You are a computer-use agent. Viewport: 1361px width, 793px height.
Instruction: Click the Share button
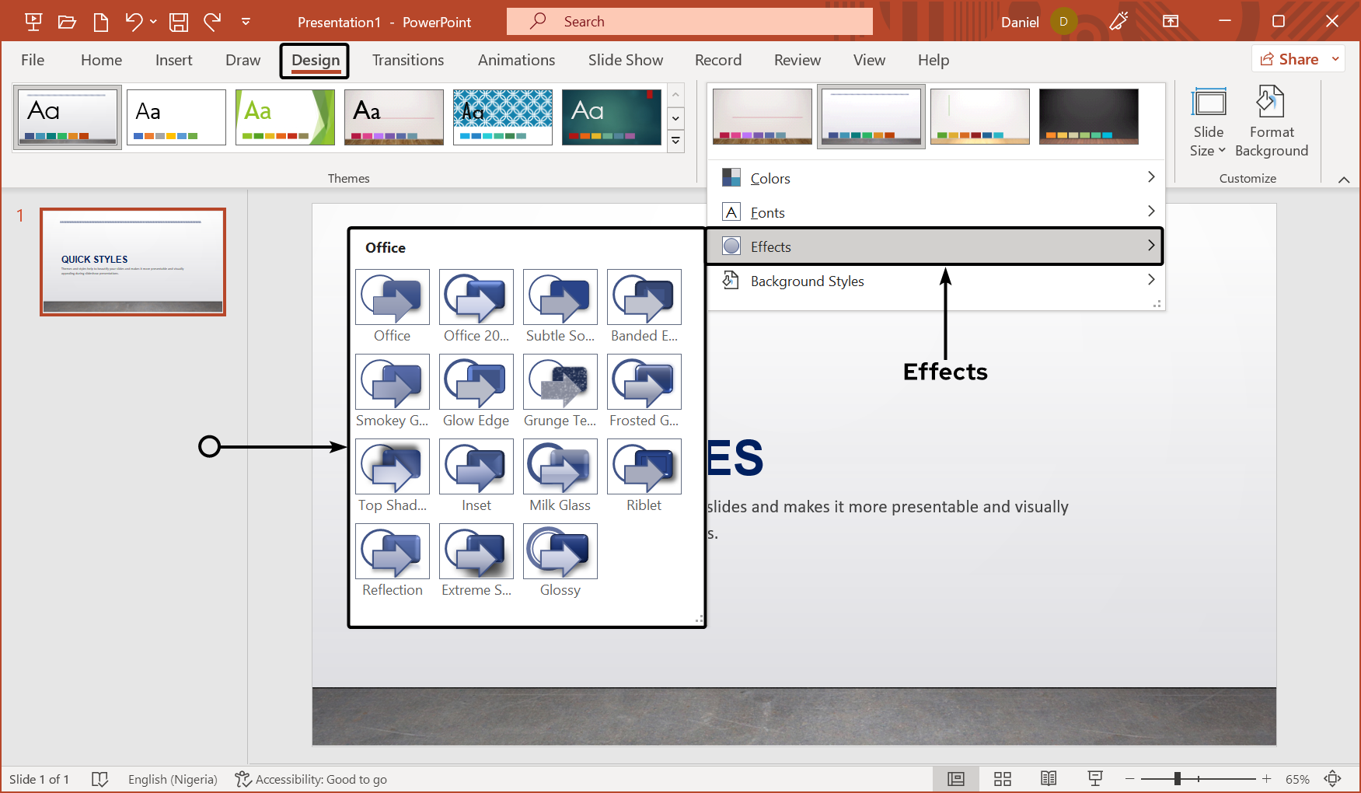[1290, 59]
